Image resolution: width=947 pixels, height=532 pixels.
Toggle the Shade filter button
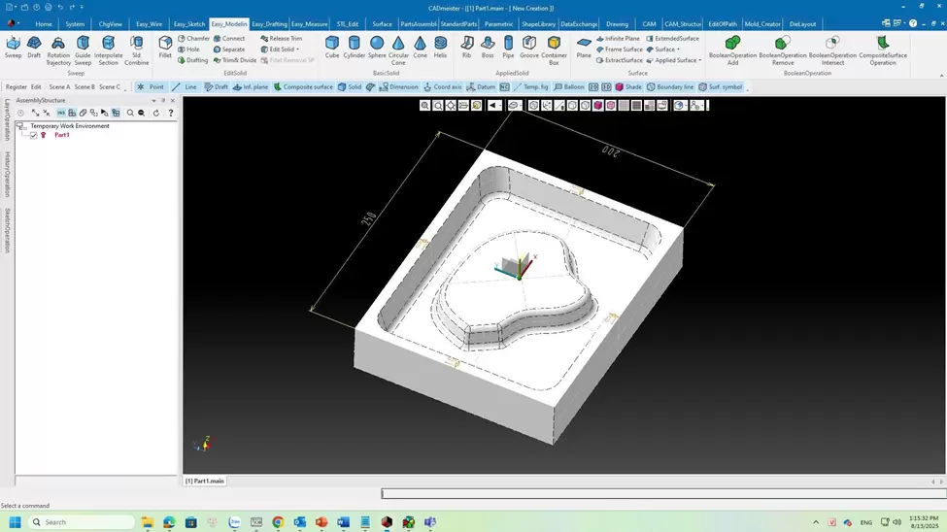click(x=628, y=86)
